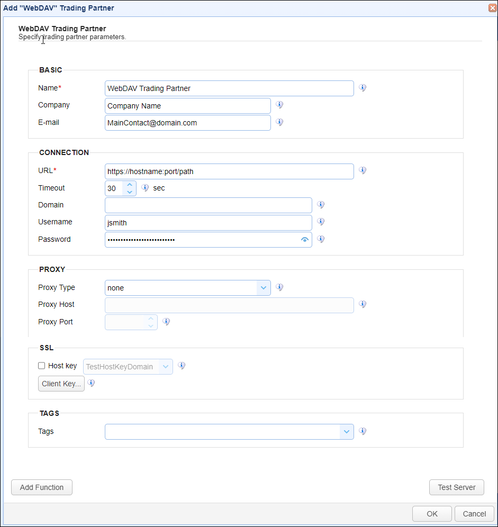Image resolution: width=498 pixels, height=527 pixels.
Task: Click the Proxy Port up arrow
Action: tap(151, 319)
